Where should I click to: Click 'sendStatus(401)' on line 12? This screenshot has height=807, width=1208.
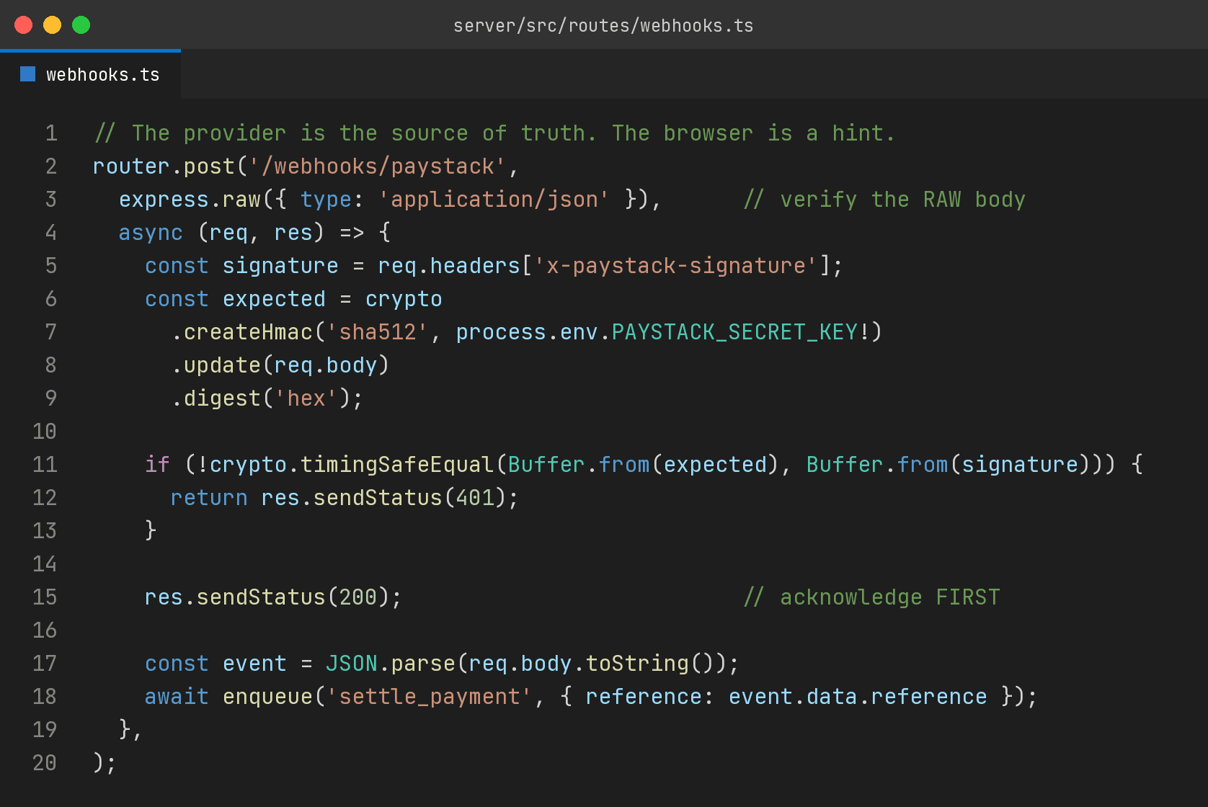410,498
